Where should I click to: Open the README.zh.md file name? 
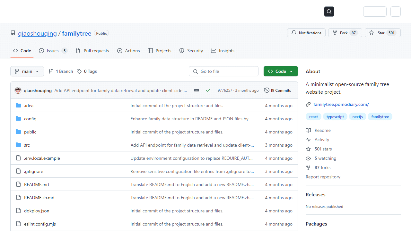click(39, 198)
